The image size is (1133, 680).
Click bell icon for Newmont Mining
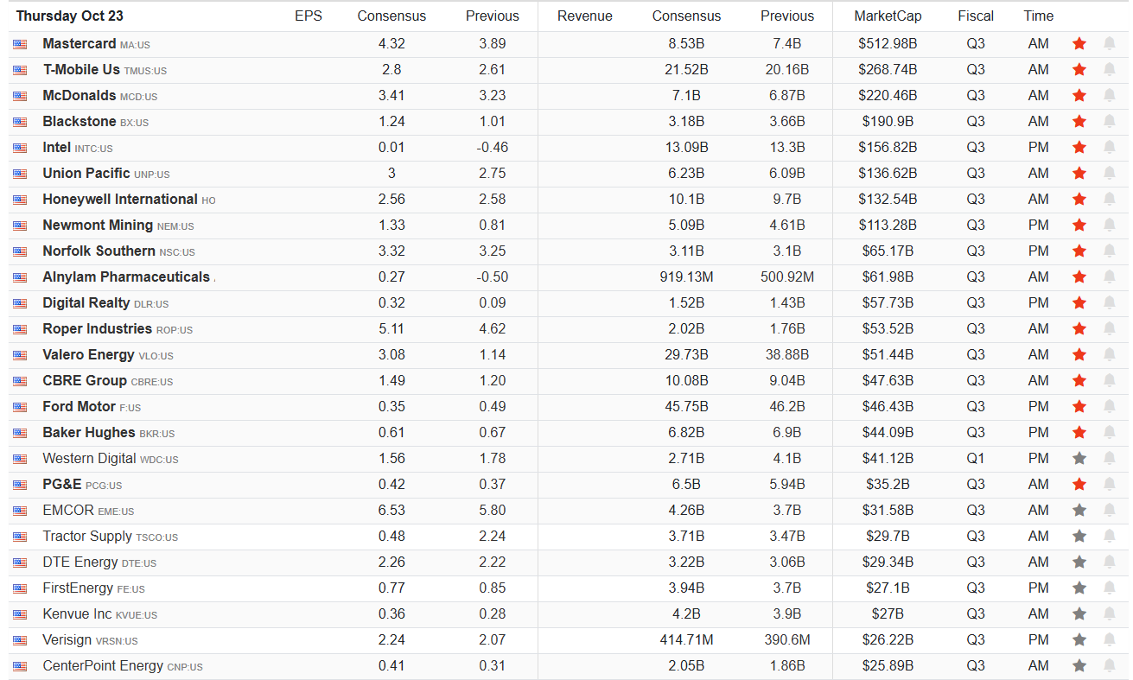(1109, 225)
